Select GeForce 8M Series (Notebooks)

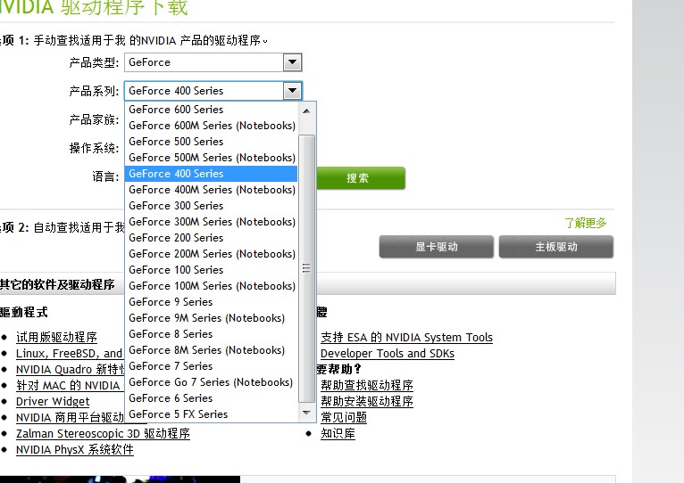[211, 350]
